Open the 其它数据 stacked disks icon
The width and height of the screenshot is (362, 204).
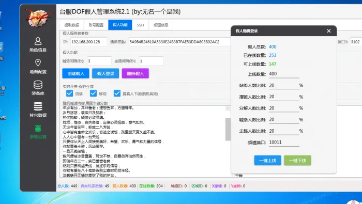[38, 106]
